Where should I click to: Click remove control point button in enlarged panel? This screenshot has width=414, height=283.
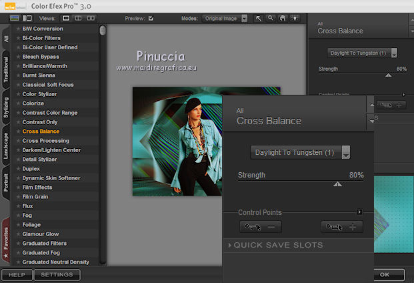tap(259, 227)
